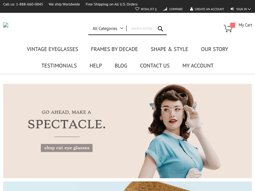Viewport: 255px width, 191px height.
Task: Click the compare bar-chart icon
Action: click(x=165, y=9)
